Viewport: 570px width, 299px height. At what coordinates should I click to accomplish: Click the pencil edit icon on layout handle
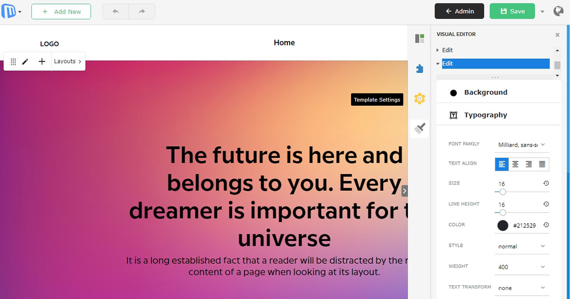pos(26,62)
